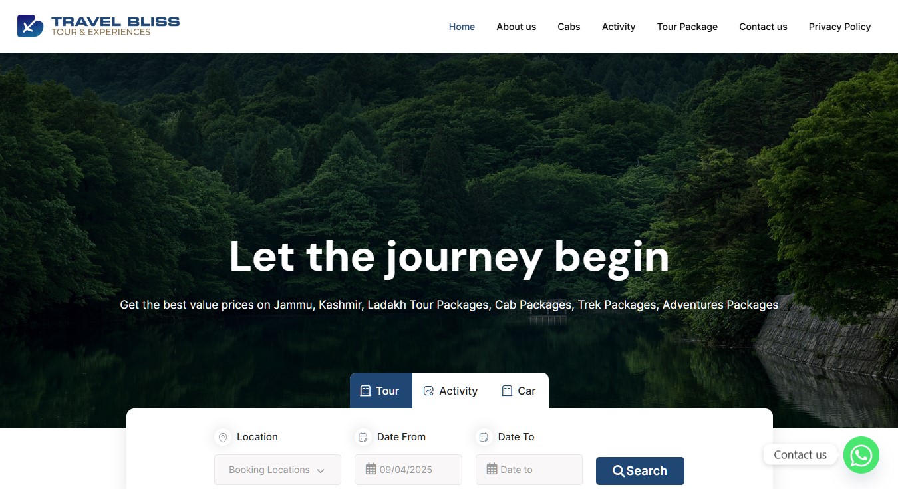
Task: Open the Privacy Policy link
Action: point(839,27)
